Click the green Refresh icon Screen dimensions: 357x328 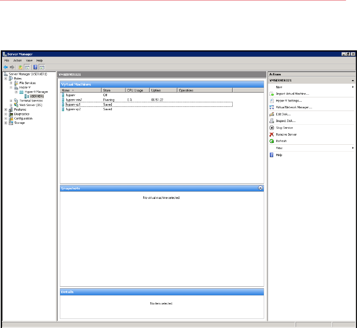click(x=272, y=141)
